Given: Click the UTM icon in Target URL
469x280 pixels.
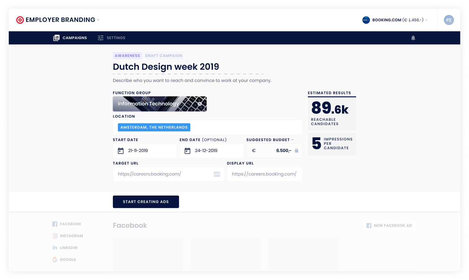Looking at the screenshot, I should point(217,174).
